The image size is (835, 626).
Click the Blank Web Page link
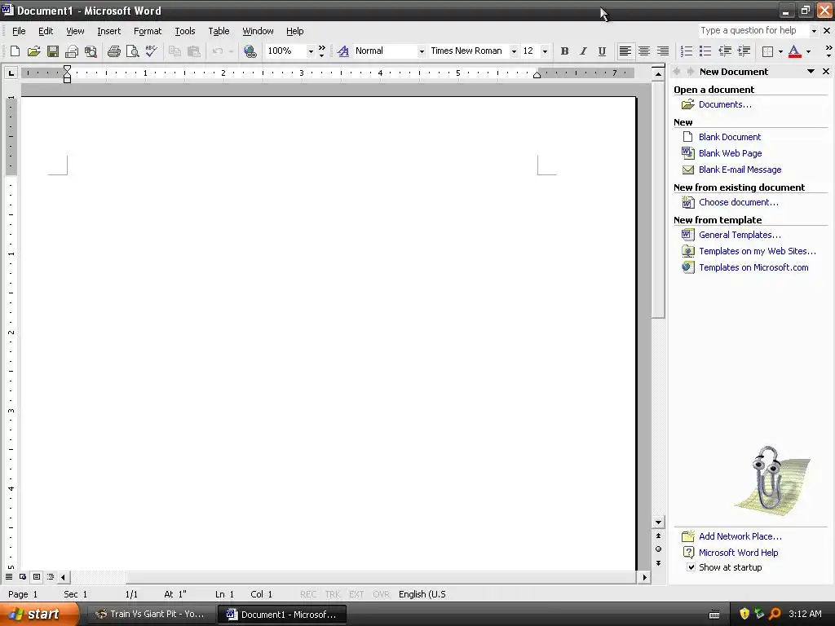pyautogui.click(x=730, y=153)
